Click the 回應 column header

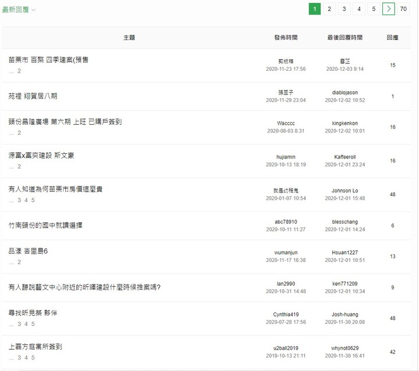392,38
